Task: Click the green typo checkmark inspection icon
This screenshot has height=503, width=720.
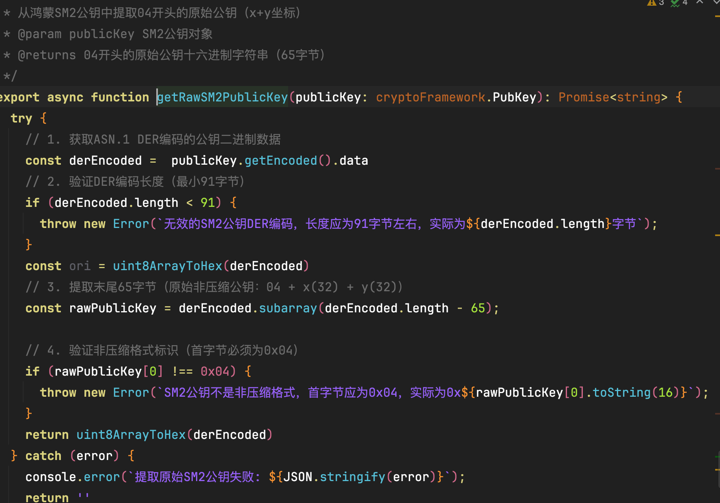Action: tap(675, 3)
